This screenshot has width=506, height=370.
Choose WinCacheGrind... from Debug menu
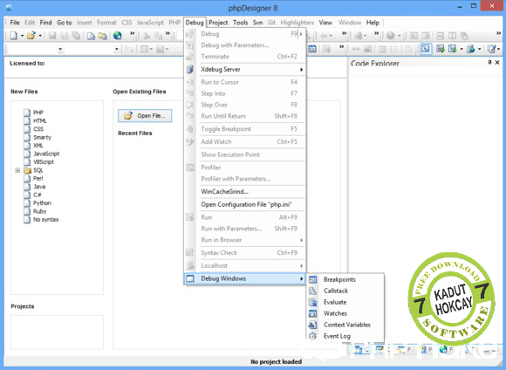pyautogui.click(x=245, y=191)
